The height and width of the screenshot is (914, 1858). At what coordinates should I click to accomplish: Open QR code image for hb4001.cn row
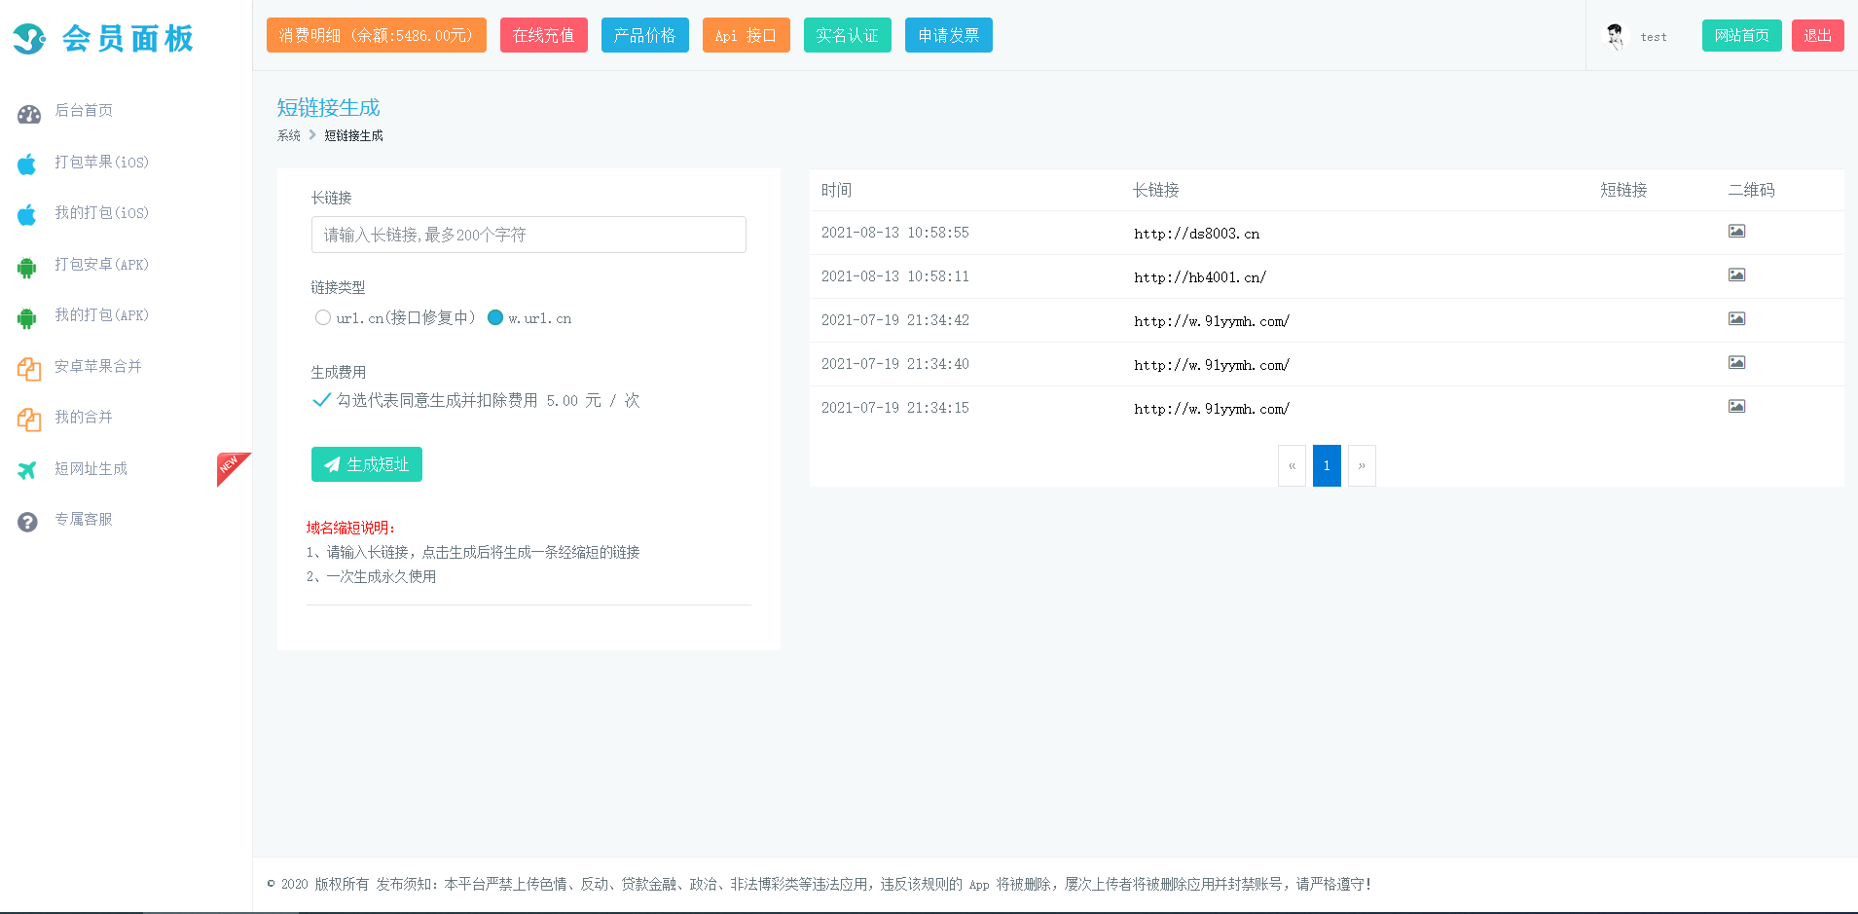1736,275
